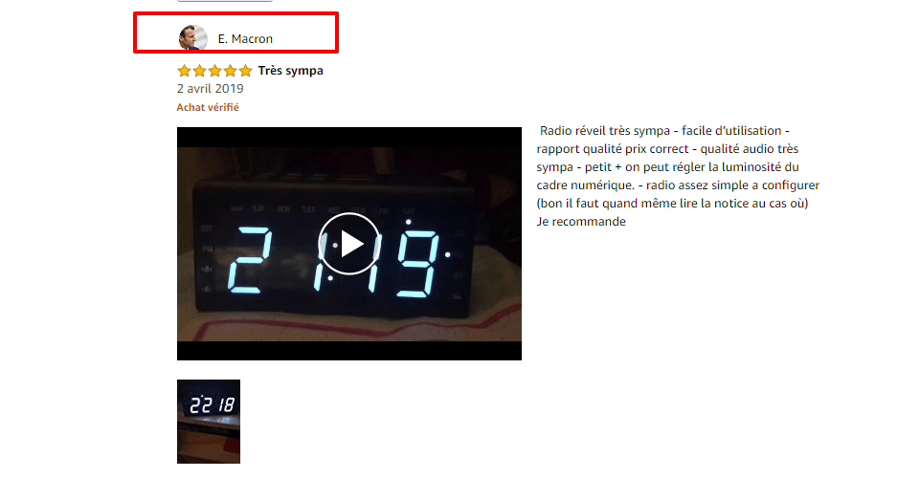The width and height of the screenshot is (897, 478).
Task: Click the fifth gold rating star
Action: pos(245,71)
